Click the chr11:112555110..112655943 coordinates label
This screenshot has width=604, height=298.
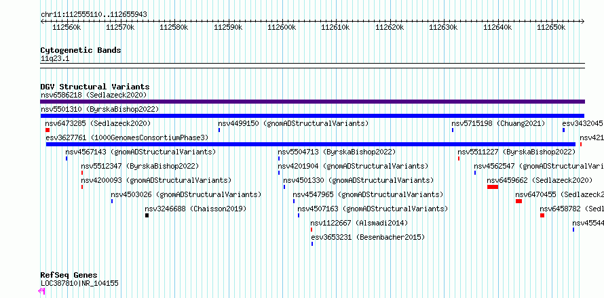[x=94, y=15]
